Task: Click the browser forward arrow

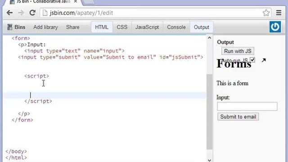Action: click(x=21, y=13)
